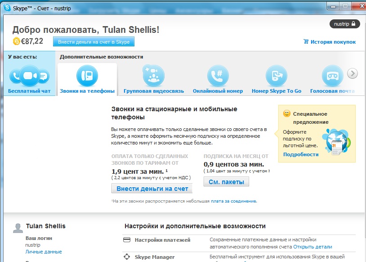Maximize the Skype window

[345, 6]
